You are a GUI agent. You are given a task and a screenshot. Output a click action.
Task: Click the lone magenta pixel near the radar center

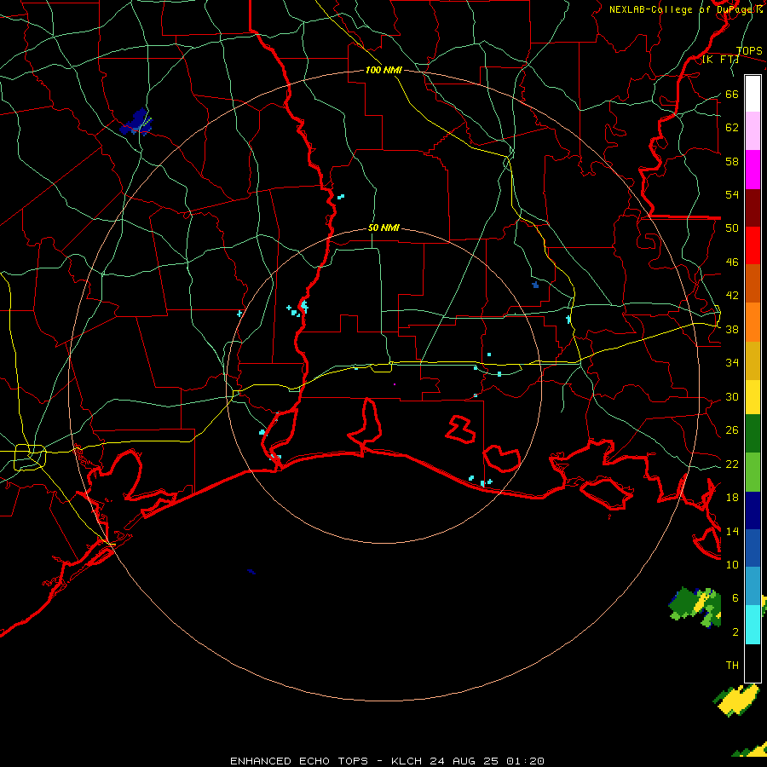pos(395,384)
